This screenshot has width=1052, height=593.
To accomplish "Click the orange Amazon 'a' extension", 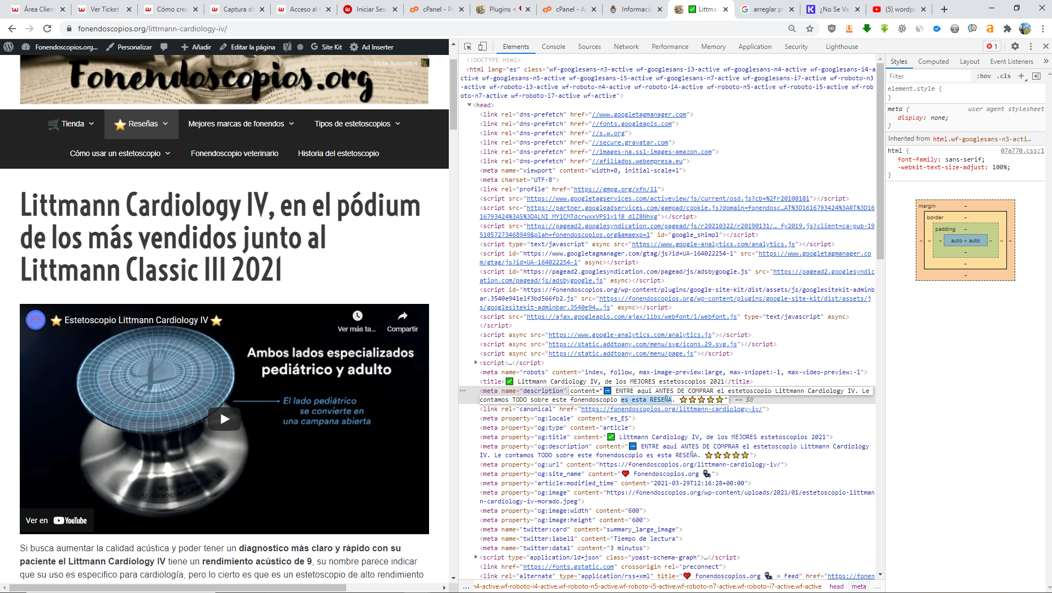I will coord(990,29).
